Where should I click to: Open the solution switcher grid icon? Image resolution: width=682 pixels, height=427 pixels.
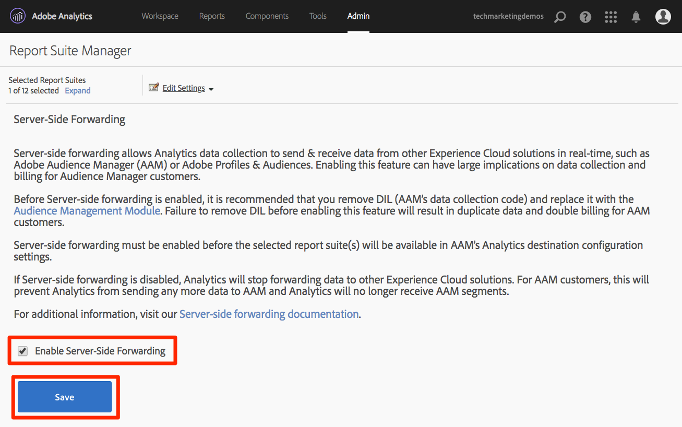click(x=611, y=17)
